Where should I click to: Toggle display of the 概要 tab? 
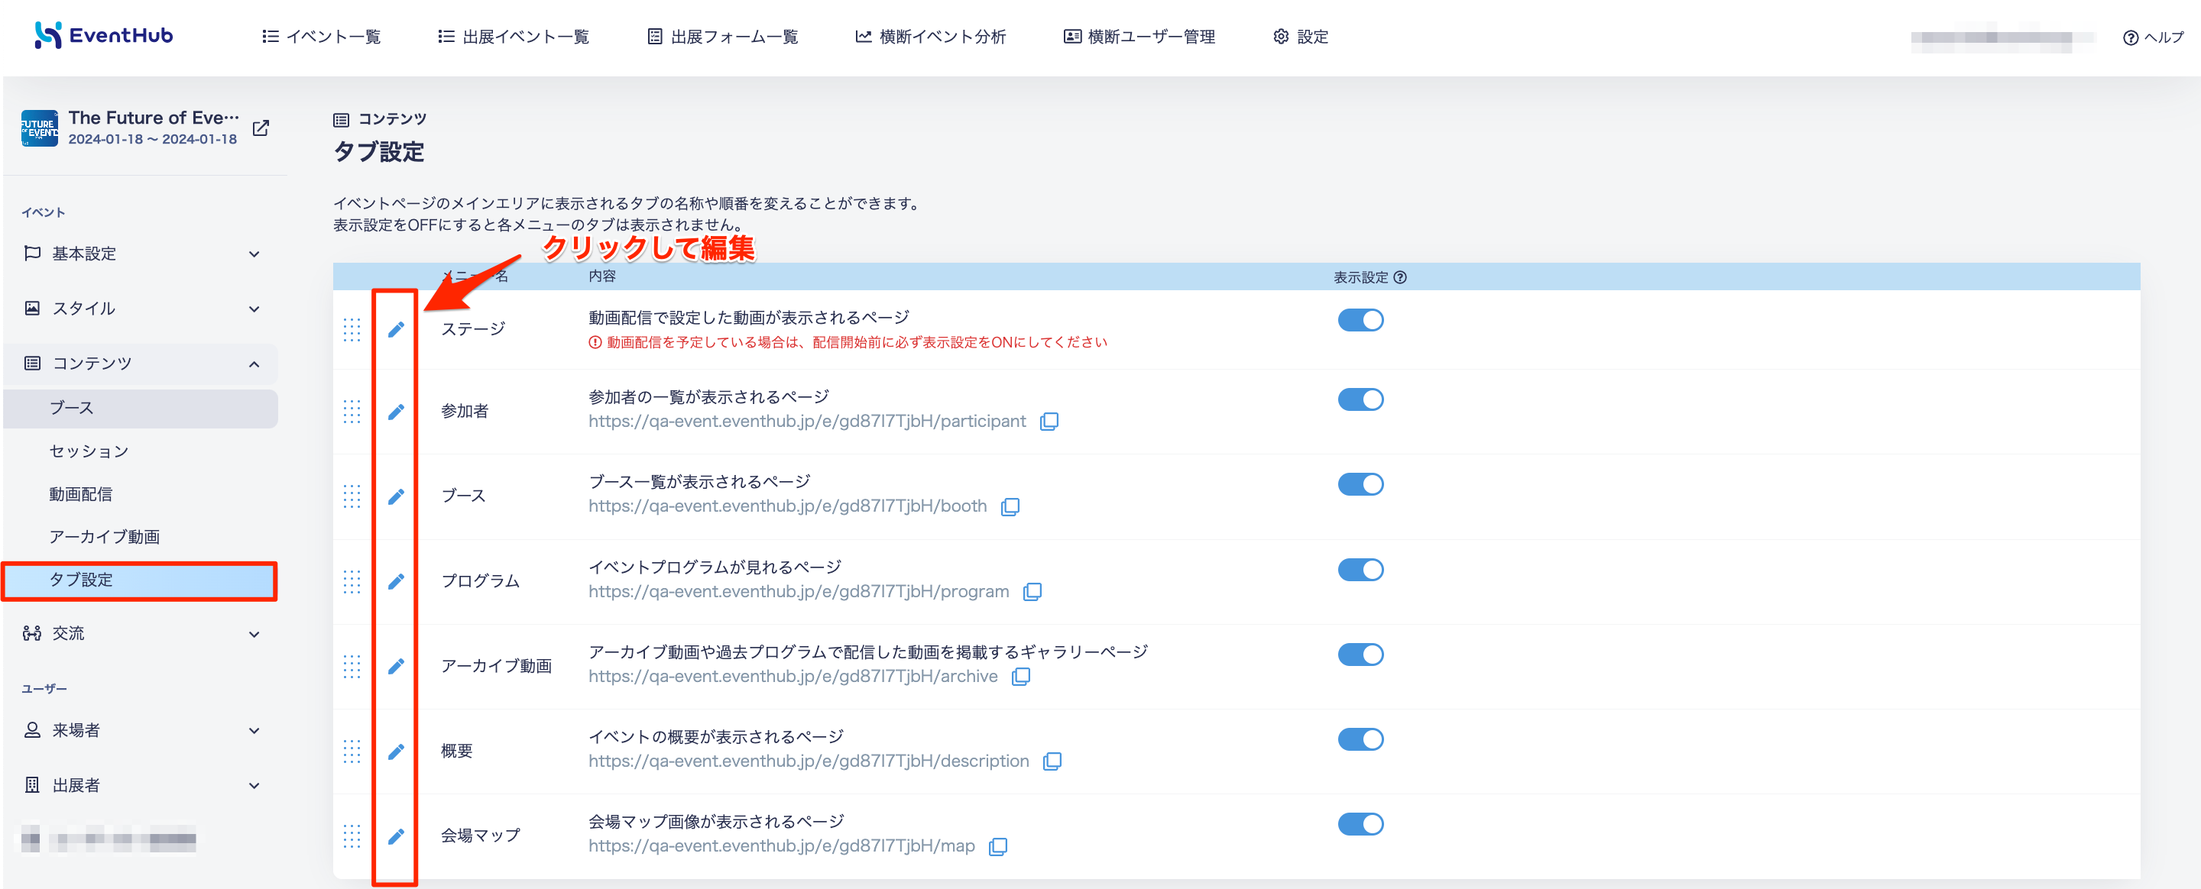(1360, 739)
